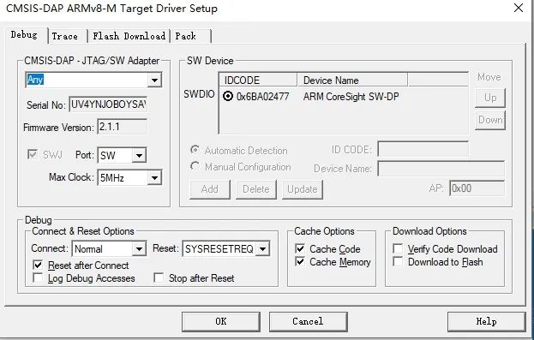534x340 pixels.
Task: Open the Adapter 'Any' dropdown arrow
Action: click(154, 81)
